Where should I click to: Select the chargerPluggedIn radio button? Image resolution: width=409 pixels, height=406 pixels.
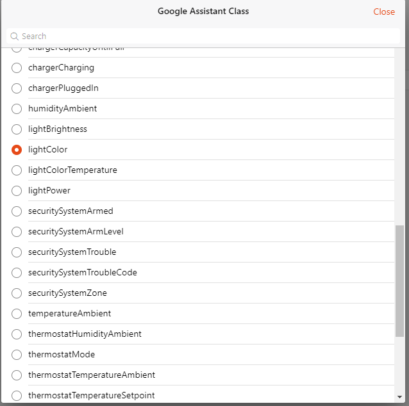17,88
